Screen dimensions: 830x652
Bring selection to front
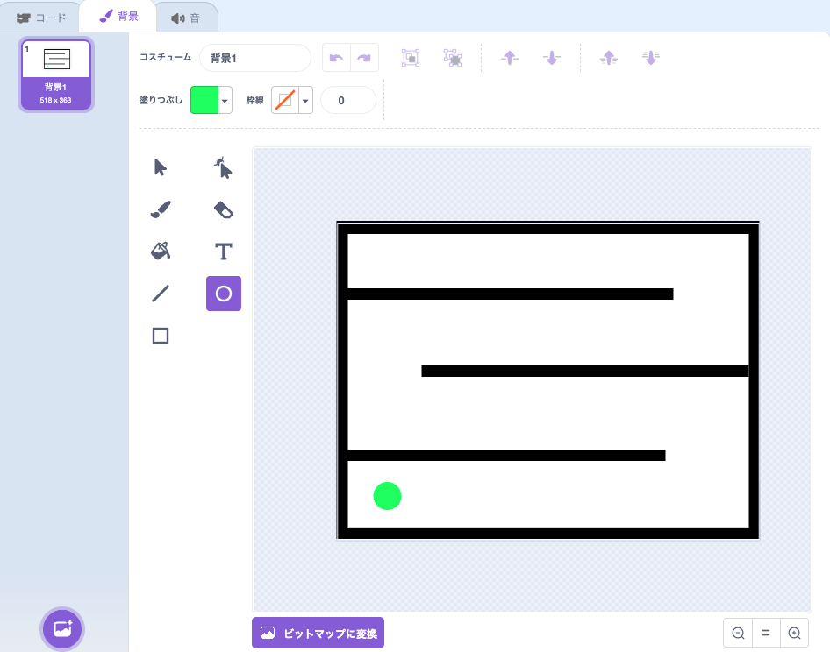[x=609, y=58]
